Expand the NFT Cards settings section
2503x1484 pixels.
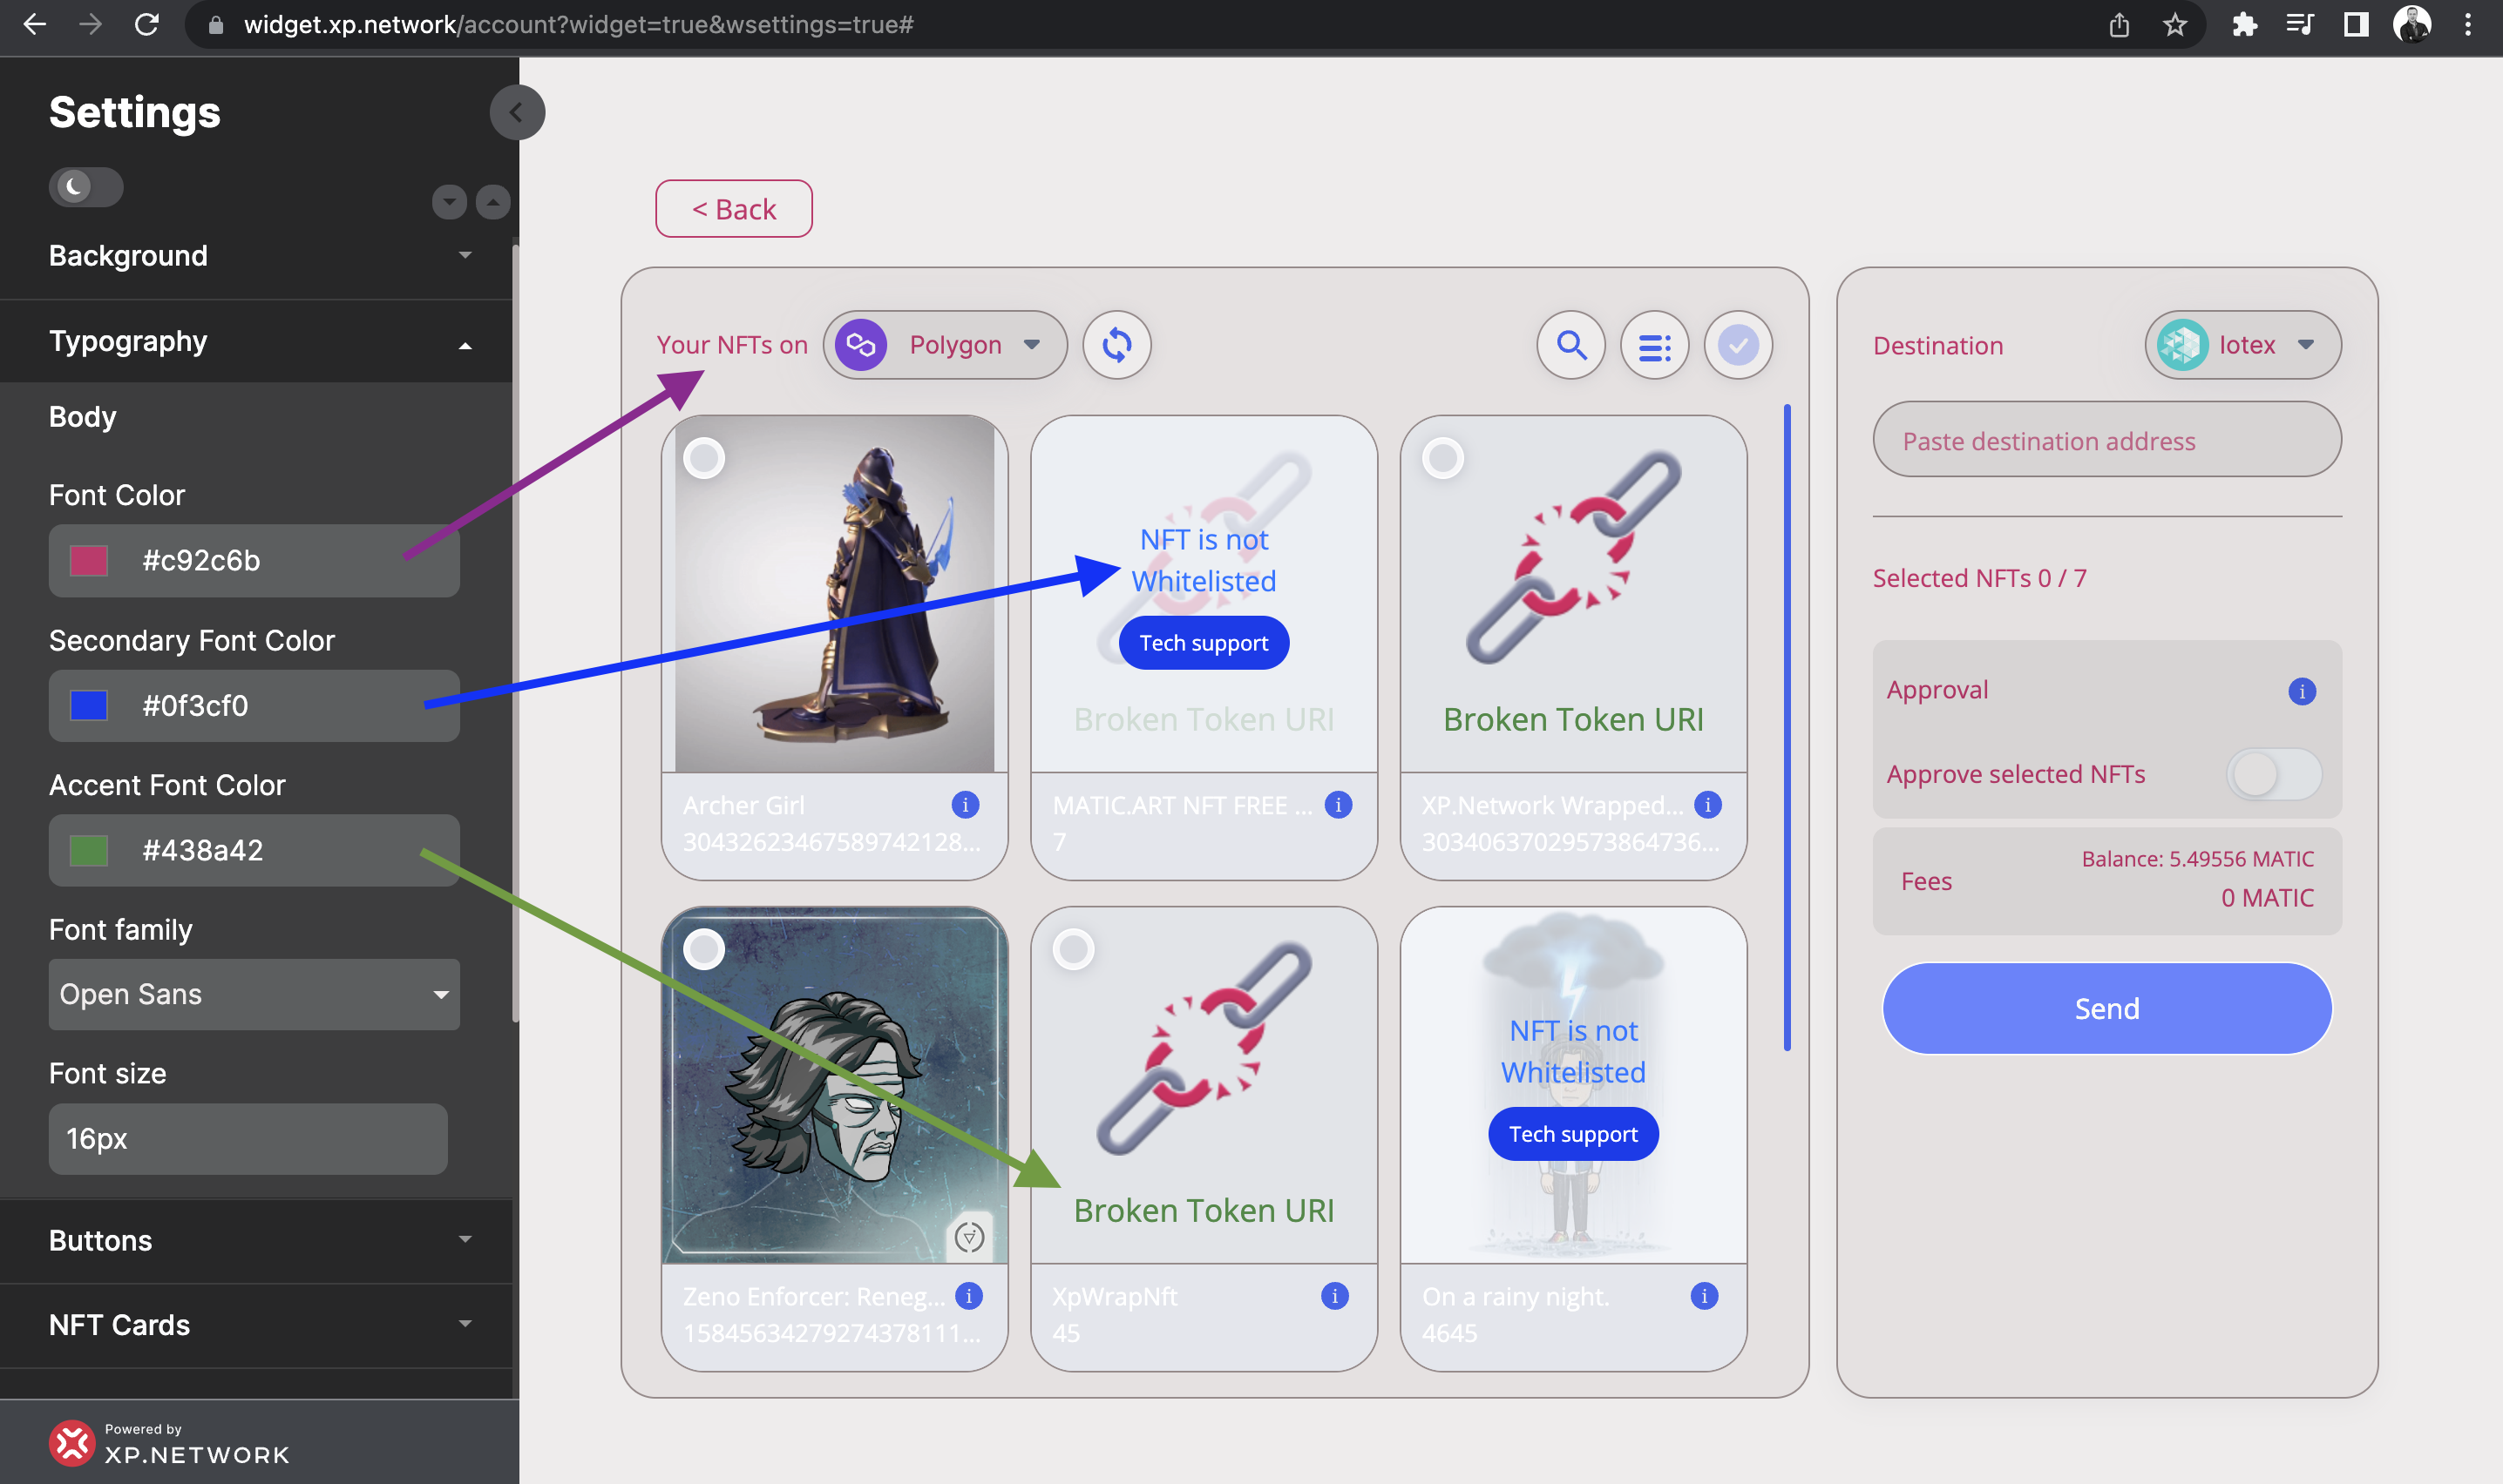[x=256, y=1325]
